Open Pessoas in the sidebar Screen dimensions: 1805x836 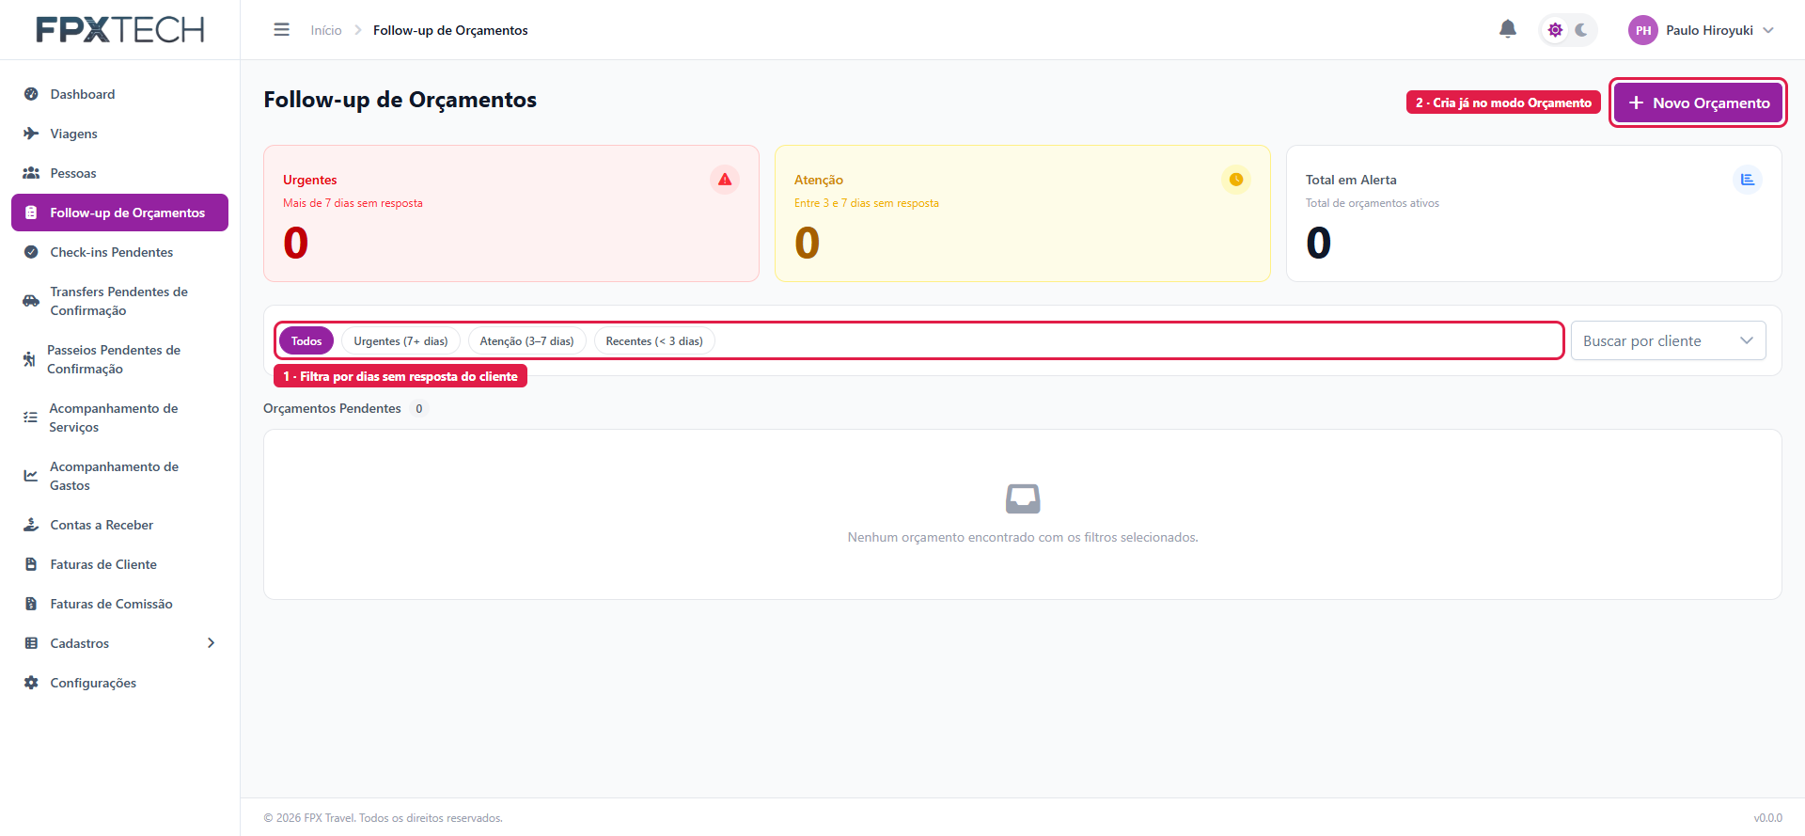119,173
